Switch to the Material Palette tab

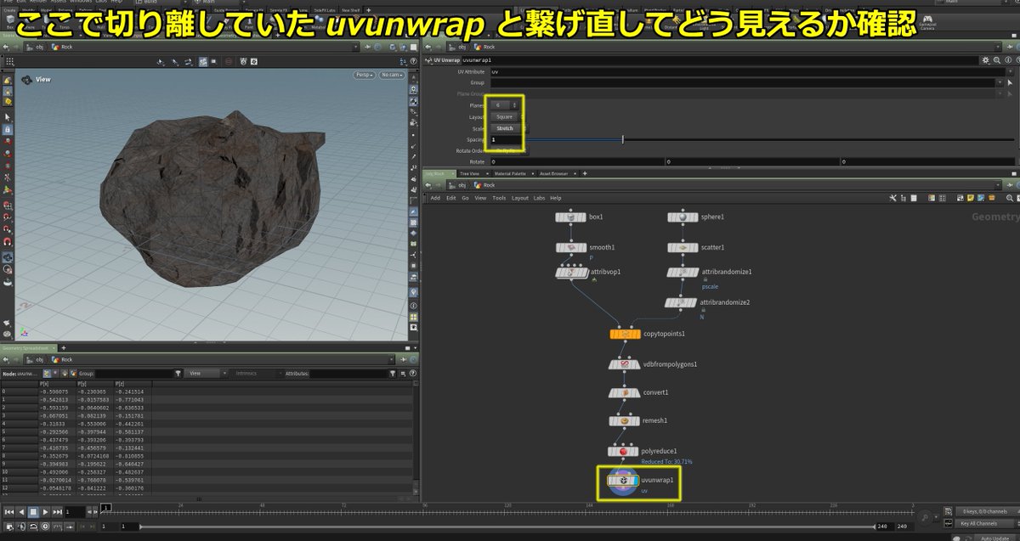click(513, 173)
